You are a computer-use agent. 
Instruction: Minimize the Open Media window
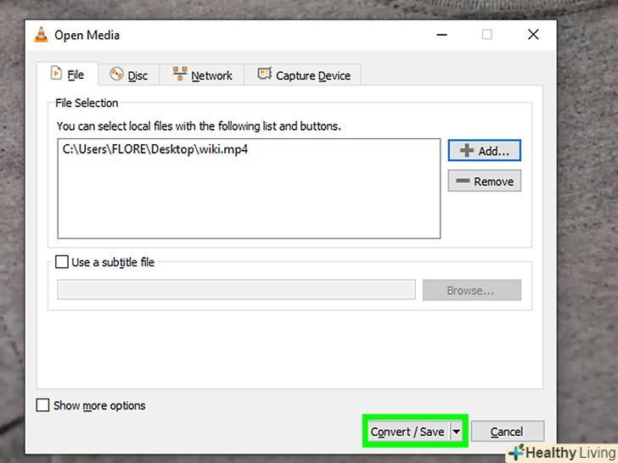441,35
